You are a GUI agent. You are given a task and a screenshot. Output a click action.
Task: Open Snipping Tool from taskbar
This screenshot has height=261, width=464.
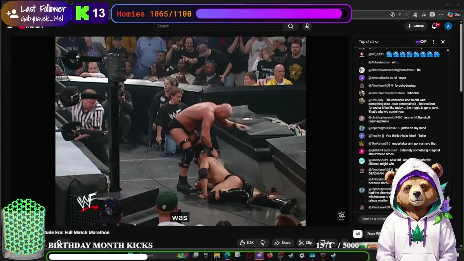(x=238, y=256)
